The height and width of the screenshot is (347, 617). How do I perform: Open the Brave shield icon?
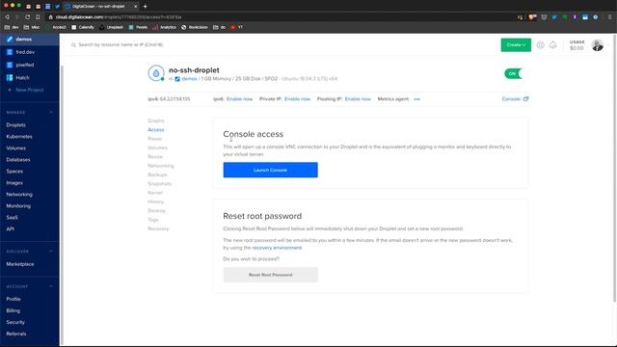coord(532,17)
